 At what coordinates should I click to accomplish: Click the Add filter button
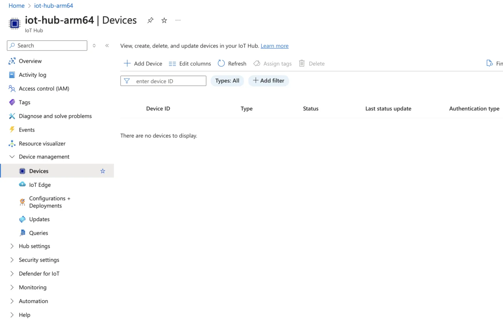tap(268, 81)
